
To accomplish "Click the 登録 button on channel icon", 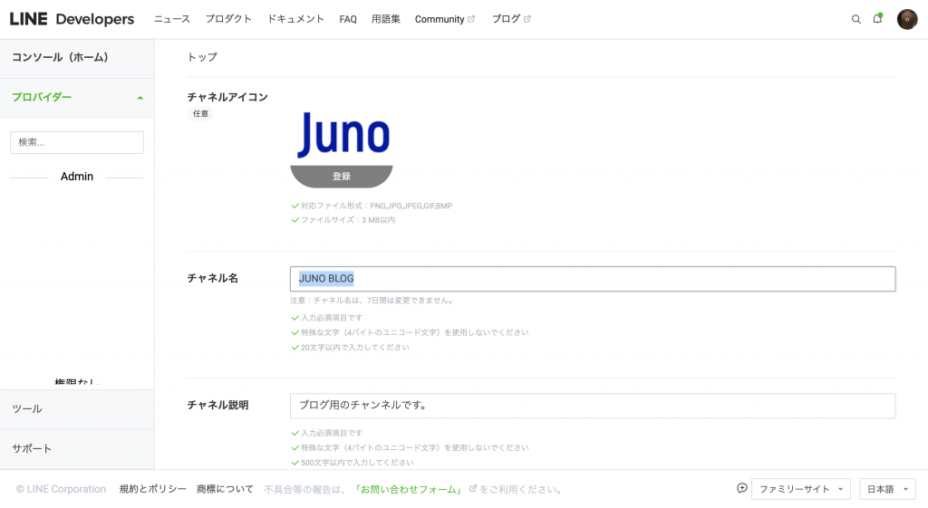I will coord(342,177).
